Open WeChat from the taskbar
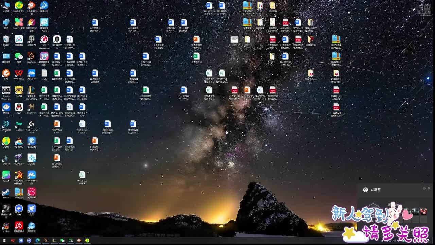The image size is (435, 245). pyautogui.click(x=62, y=241)
